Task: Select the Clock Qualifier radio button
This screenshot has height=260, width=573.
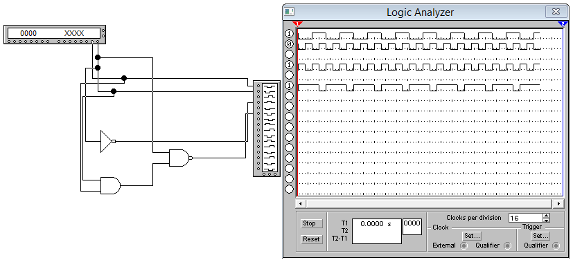Action: click(x=507, y=245)
